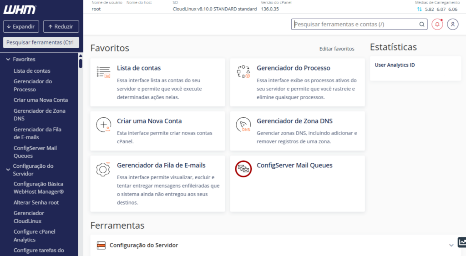Select Configuração do Servidor sidebar heading
Image resolution: width=466 pixels, height=256 pixels.
(x=33, y=170)
